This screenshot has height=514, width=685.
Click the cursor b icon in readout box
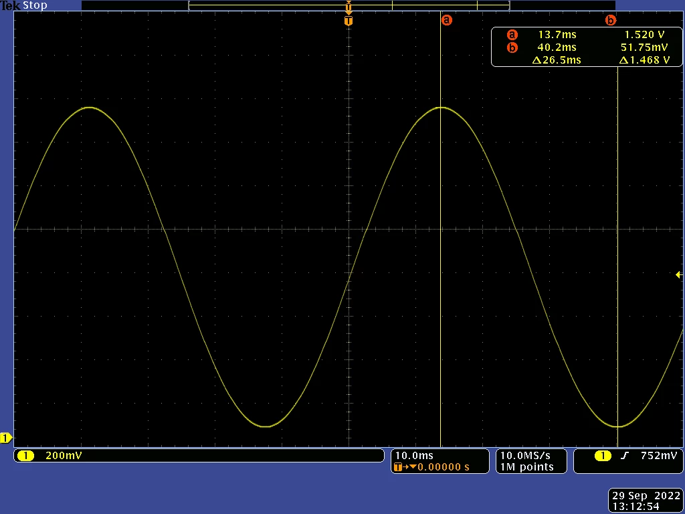point(512,48)
